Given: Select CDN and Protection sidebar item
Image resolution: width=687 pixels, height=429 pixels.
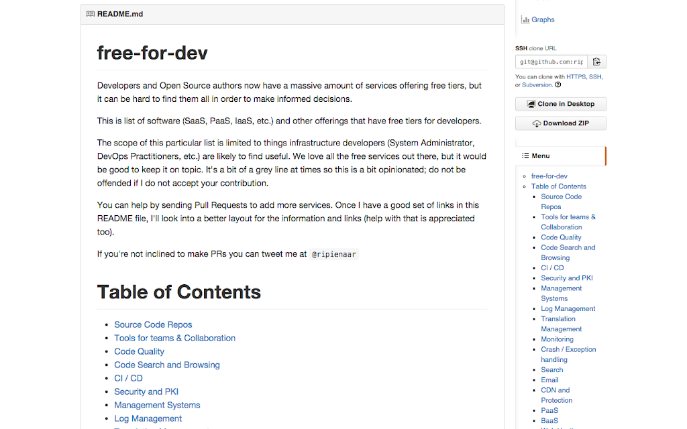Looking at the screenshot, I should [x=556, y=395].
